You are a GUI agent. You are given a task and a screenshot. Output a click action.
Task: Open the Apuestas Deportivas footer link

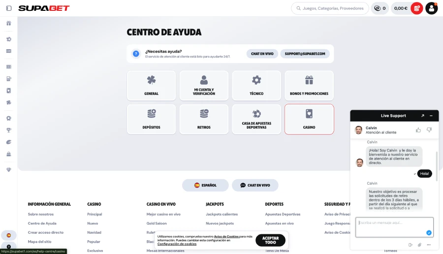pyautogui.click(x=283, y=214)
